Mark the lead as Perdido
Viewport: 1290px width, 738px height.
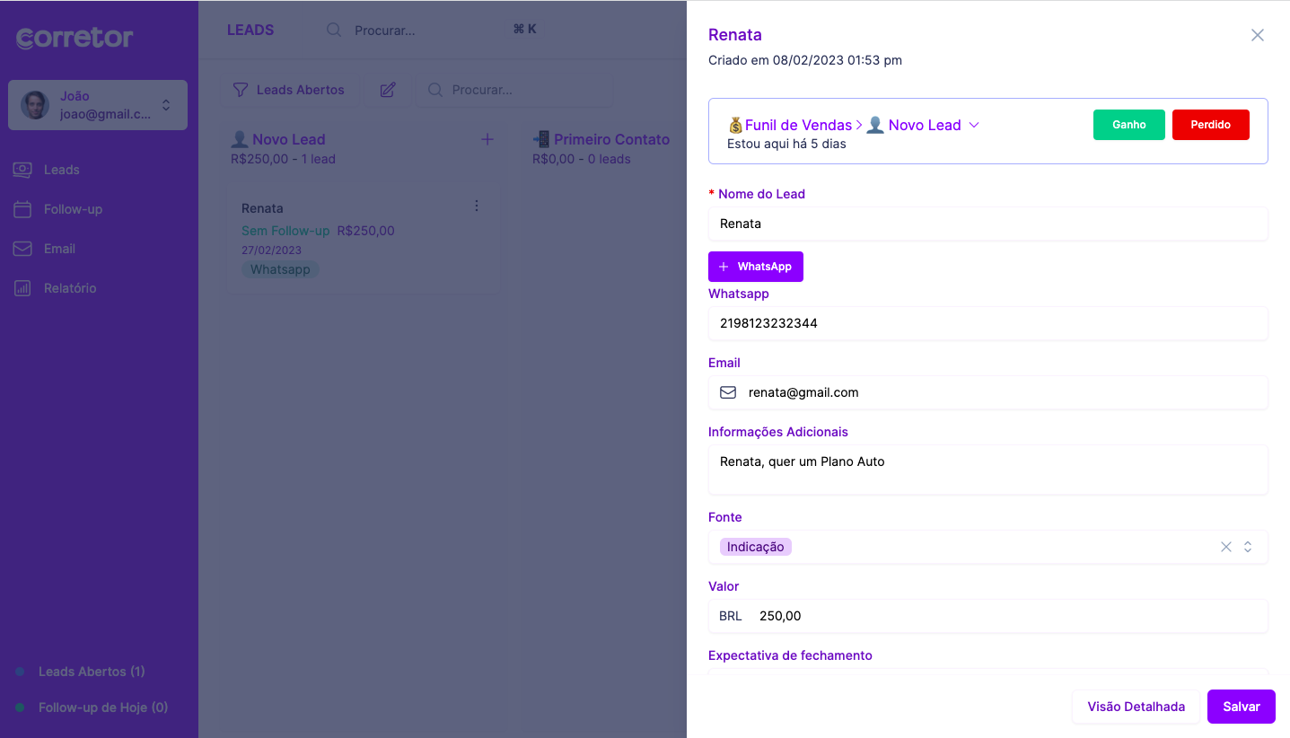tap(1210, 125)
